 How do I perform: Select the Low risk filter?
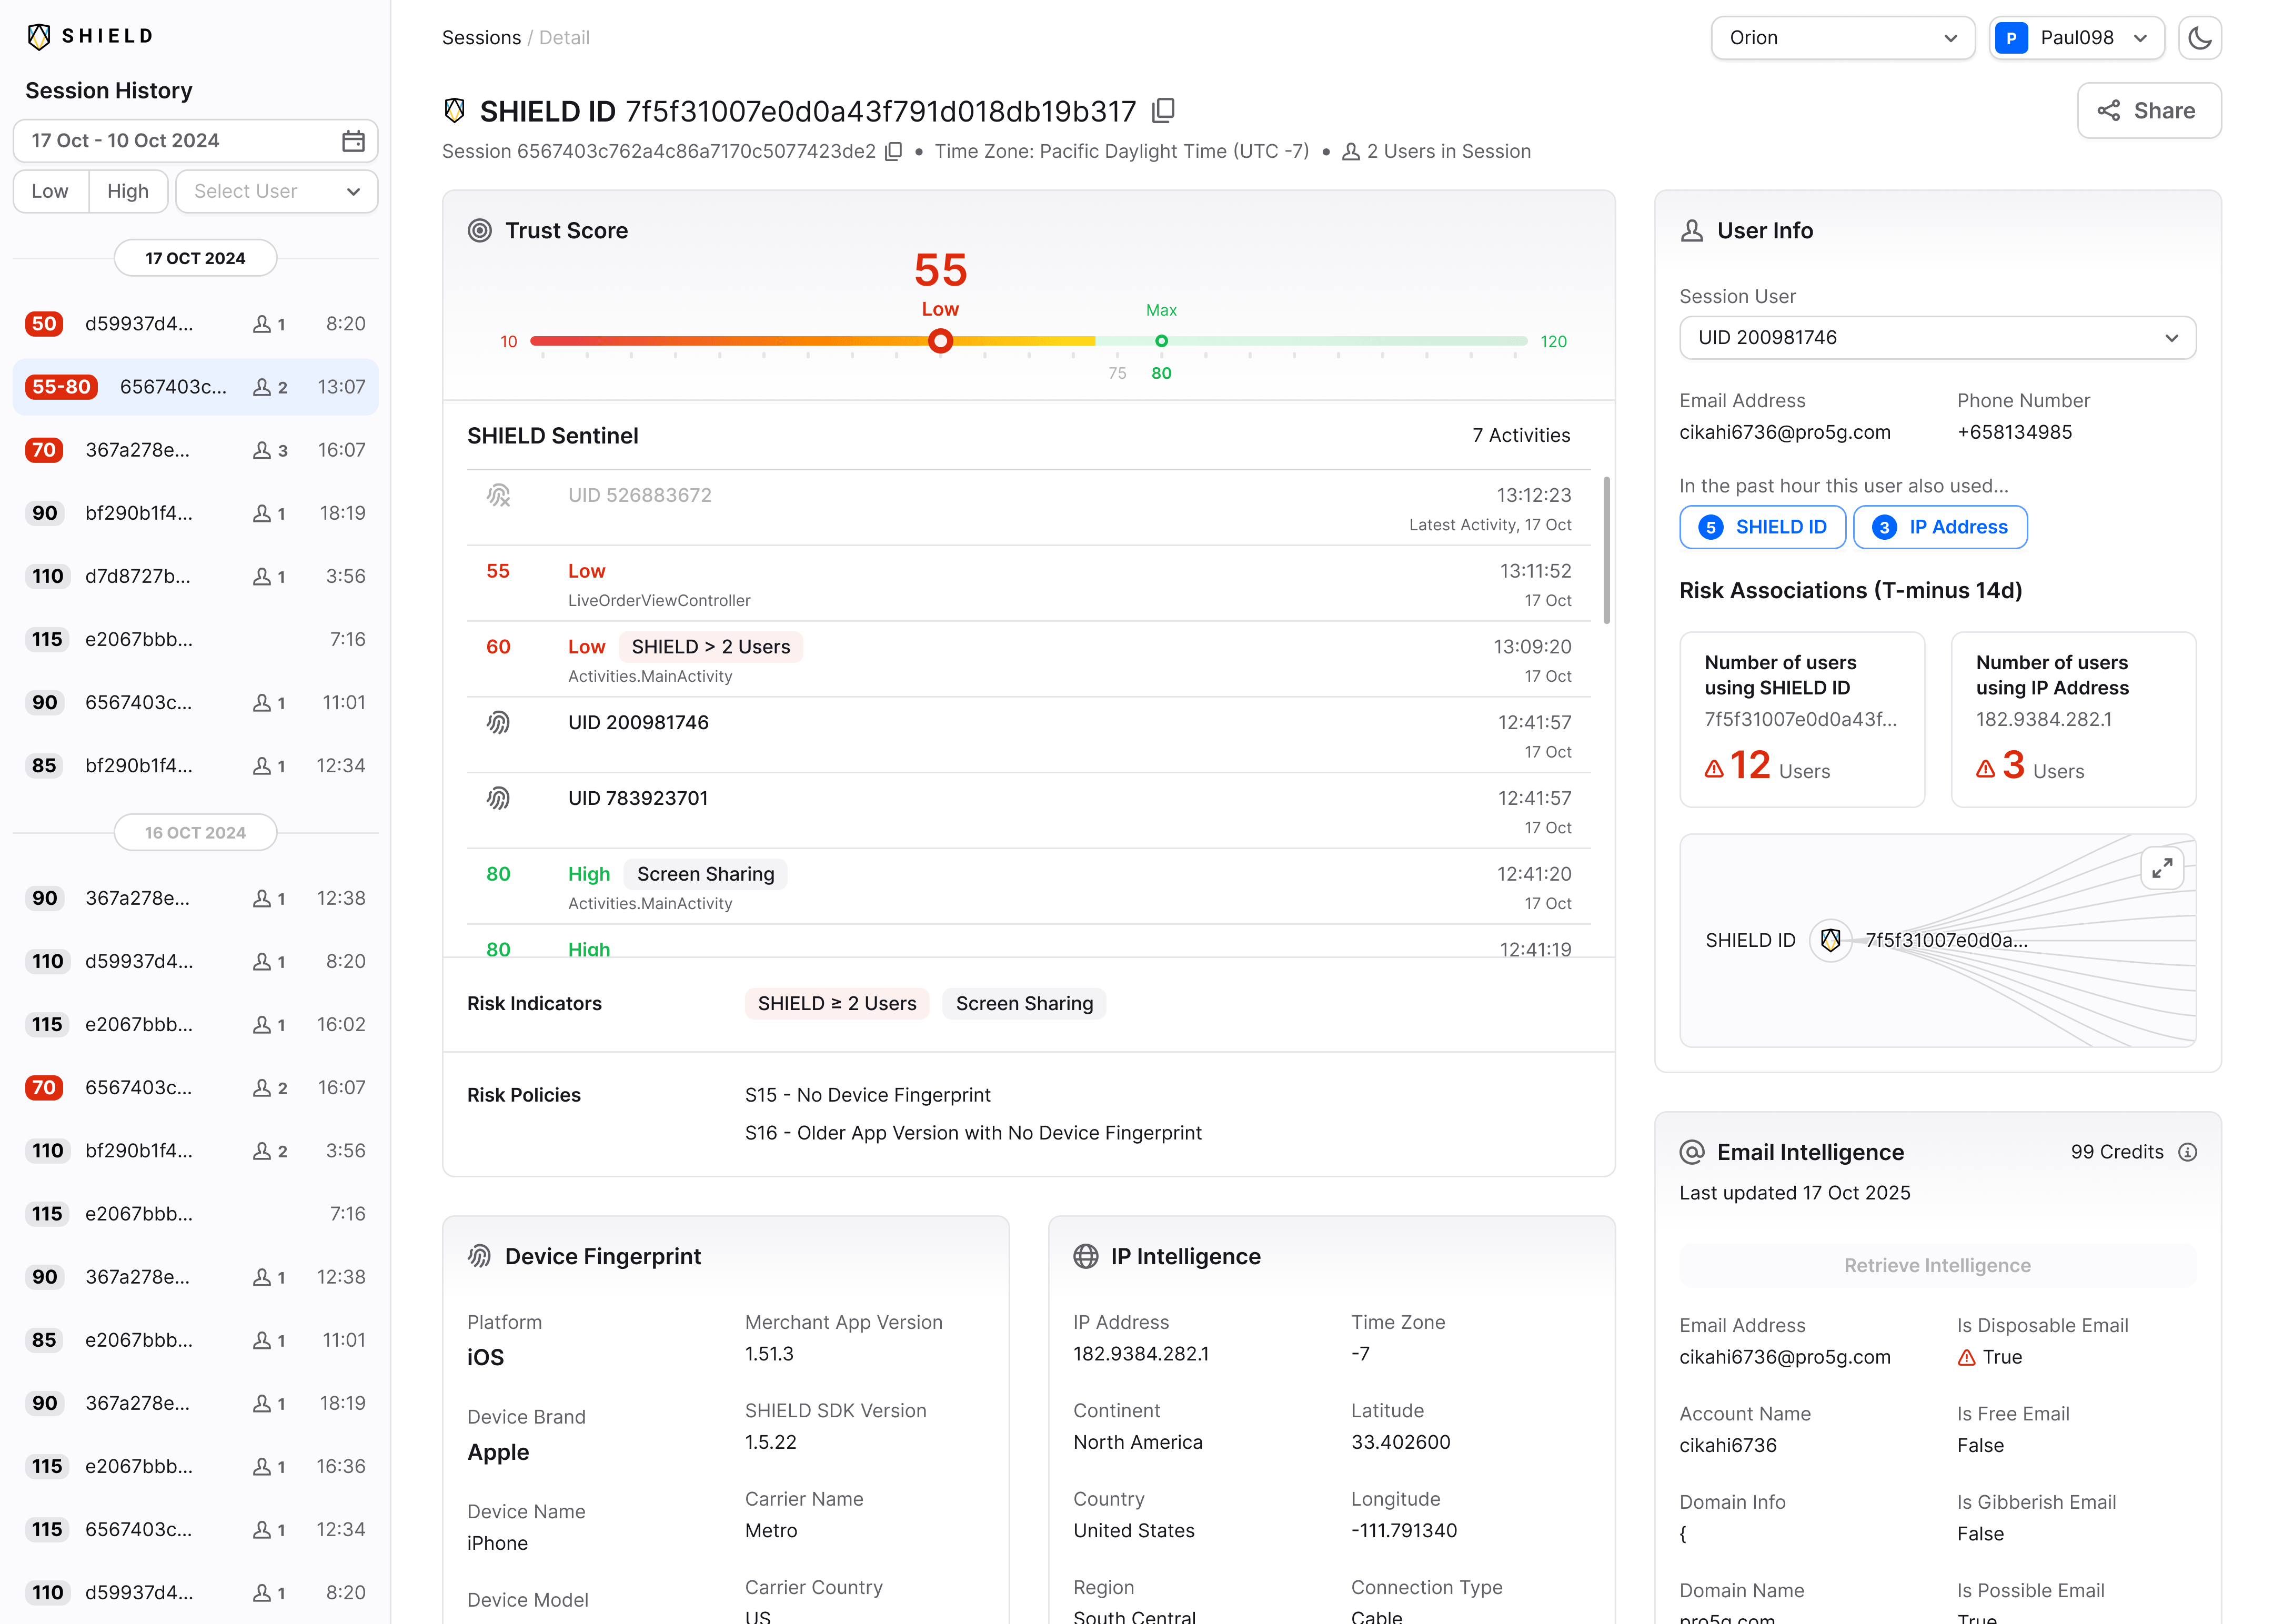(50, 191)
